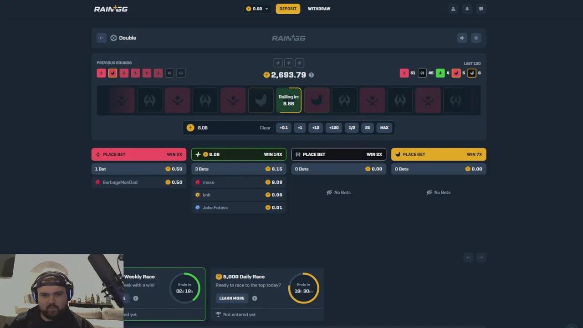Image resolution: width=583 pixels, height=328 pixels.
Task: Click the green 6.08 WIN 14X bet button
Action: point(239,154)
